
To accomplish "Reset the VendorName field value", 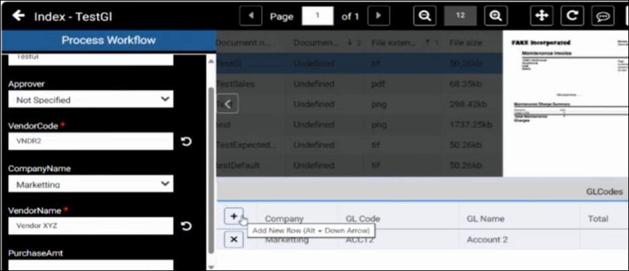I will (x=187, y=226).
